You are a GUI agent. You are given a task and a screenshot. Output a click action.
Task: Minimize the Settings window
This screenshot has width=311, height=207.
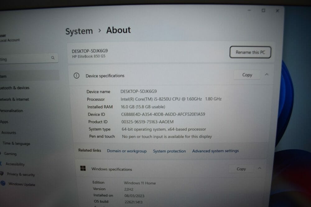tap(249, 10)
